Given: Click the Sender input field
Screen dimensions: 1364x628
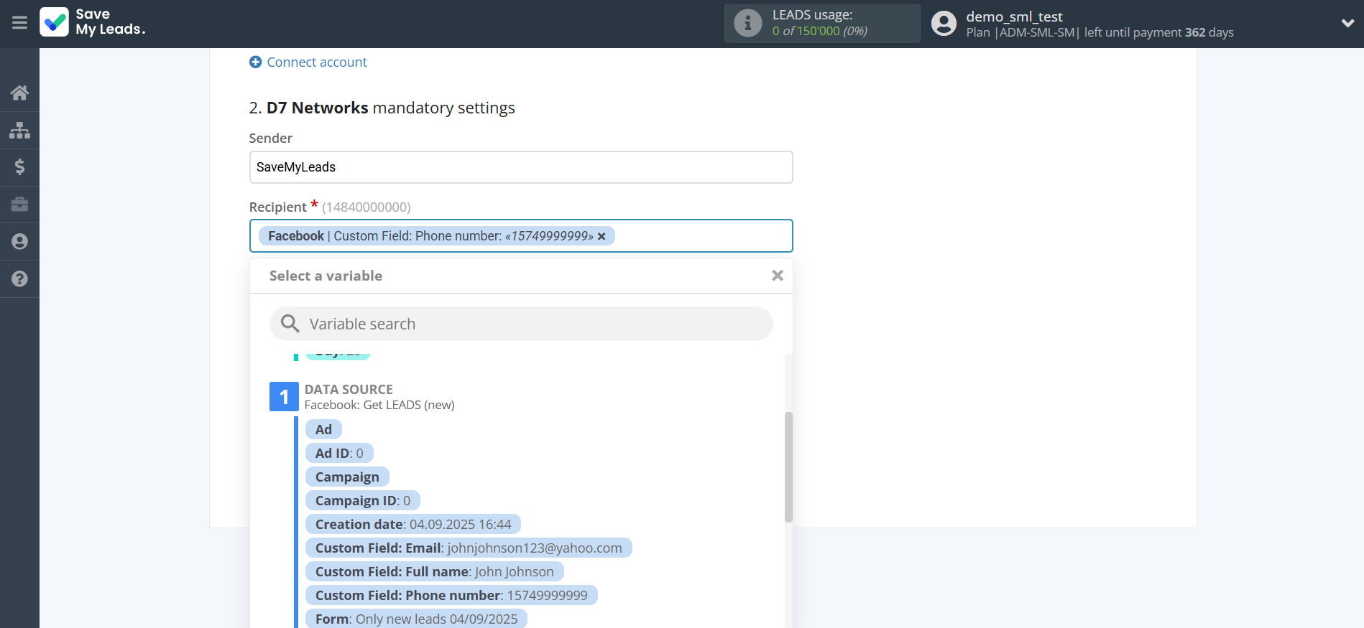Looking at the screenshot, I should 520,167.
